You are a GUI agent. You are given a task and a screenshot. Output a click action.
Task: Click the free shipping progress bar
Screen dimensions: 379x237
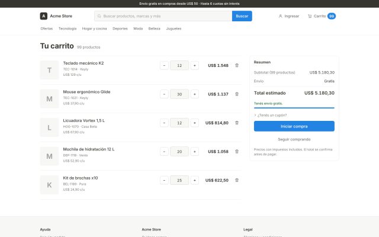click(294, 108)
